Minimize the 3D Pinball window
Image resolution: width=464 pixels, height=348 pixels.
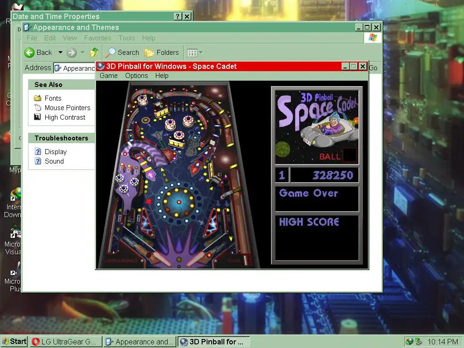click(x=345, y=66)
